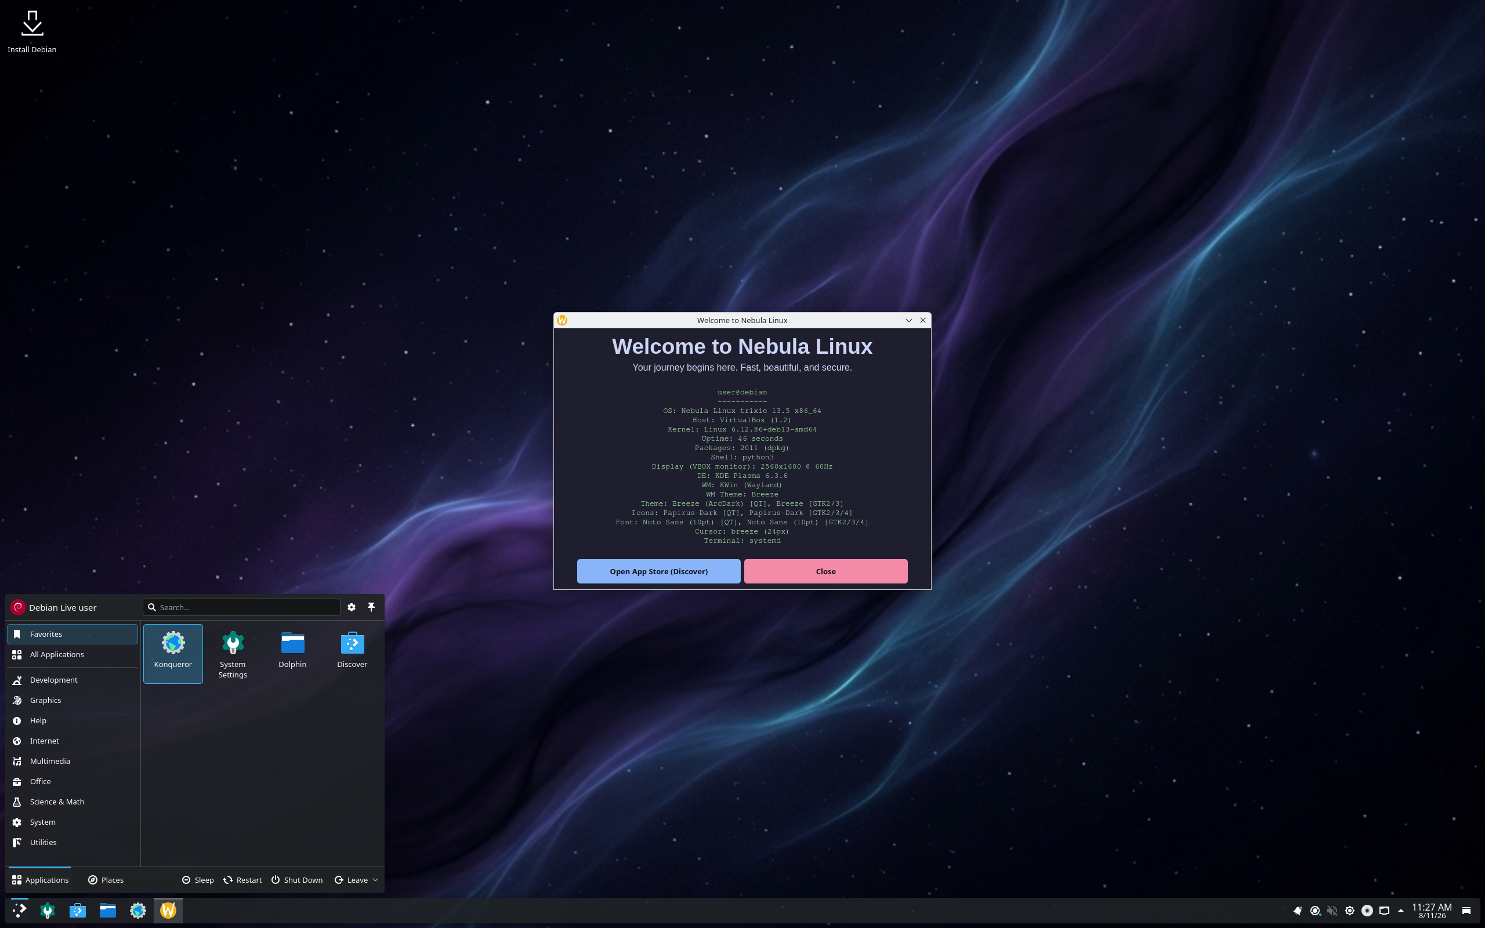The image size is (1485, 928).
Task: Open software updates tray icon
Action: coord(1315,911)
